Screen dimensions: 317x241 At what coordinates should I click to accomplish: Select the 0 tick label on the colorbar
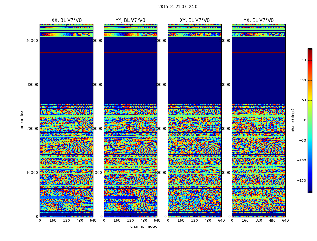(x=305, y=120)
